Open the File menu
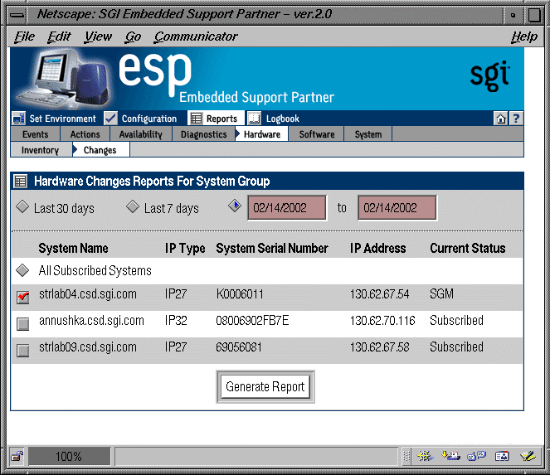The height and width of the screenshot is (475, 550). 25,36
